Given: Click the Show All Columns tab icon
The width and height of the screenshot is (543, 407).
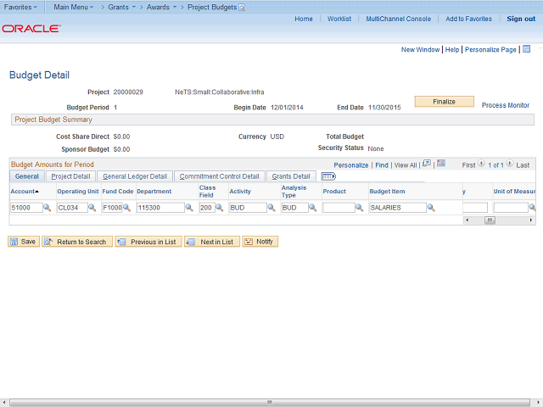Looking at the screenshot, I should coord(328,176).
